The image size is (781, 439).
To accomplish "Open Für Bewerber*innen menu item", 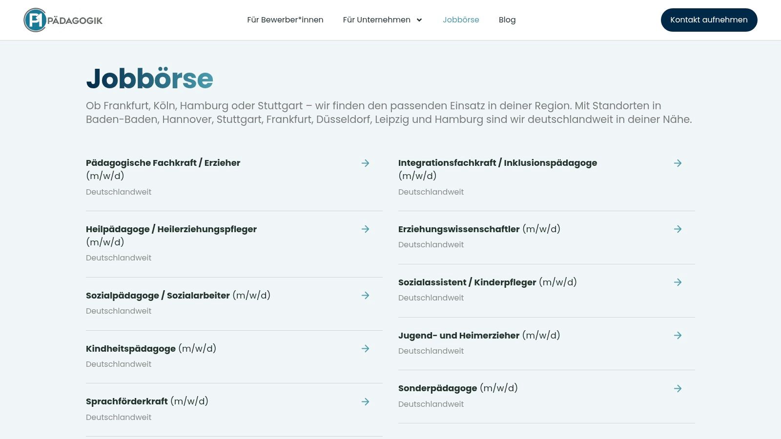I will [285, 20].
